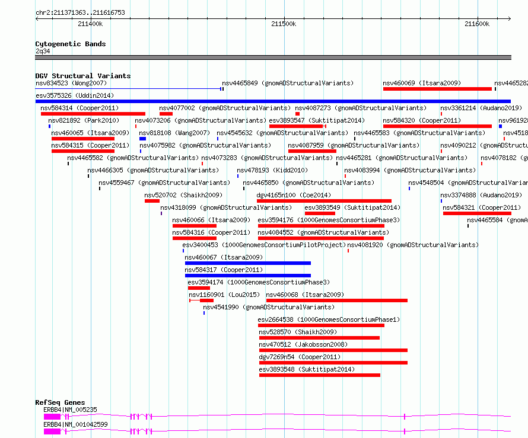
Task: Click the nsv460069 (Itsara2009) red bar
Action: (437, 89)
